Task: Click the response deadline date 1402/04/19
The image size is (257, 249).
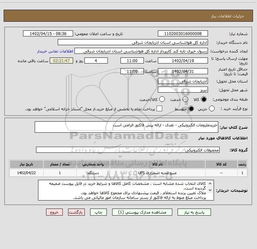Action: [183, 60]
